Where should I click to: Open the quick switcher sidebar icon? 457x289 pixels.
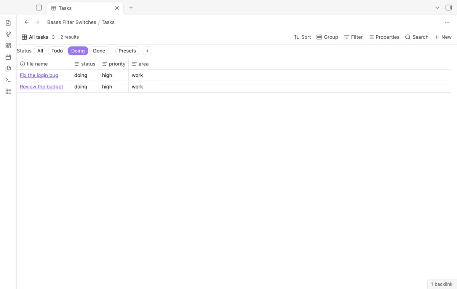[x=8, y=23]
